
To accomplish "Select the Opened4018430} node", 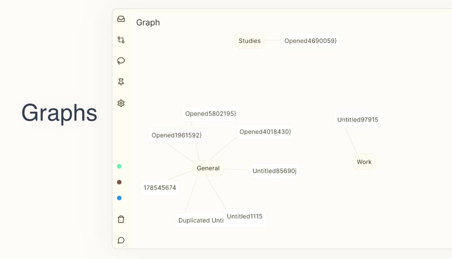I will (265, 132).
